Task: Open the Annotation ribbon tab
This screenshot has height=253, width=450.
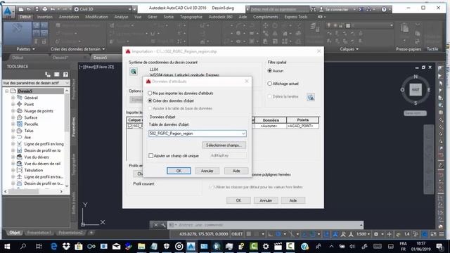Action: pyautogui.click(x=69, y=17)
